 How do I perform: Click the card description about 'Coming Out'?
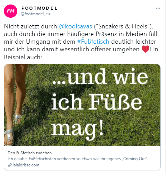(78, 159)
